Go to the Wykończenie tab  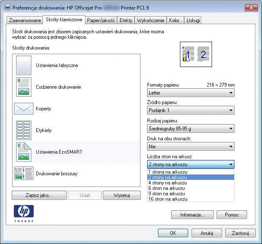point(150,20)
